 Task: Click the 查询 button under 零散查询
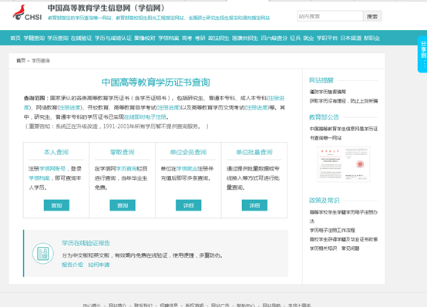coord(123,205)
